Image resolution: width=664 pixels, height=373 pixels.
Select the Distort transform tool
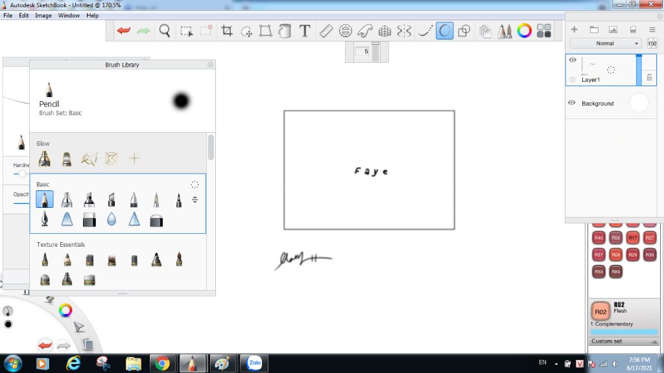[265, 30]
